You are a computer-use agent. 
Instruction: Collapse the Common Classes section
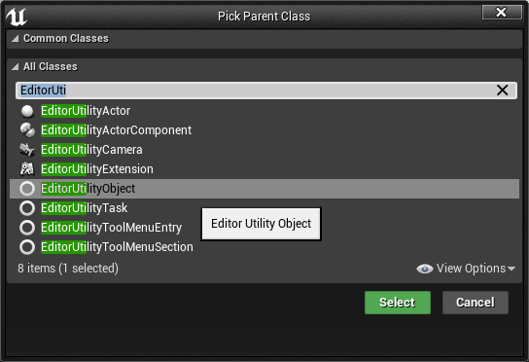coord(15,39)
